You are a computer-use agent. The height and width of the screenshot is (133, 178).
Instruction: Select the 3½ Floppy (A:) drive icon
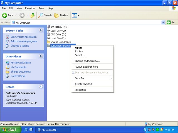coord(48,27)
